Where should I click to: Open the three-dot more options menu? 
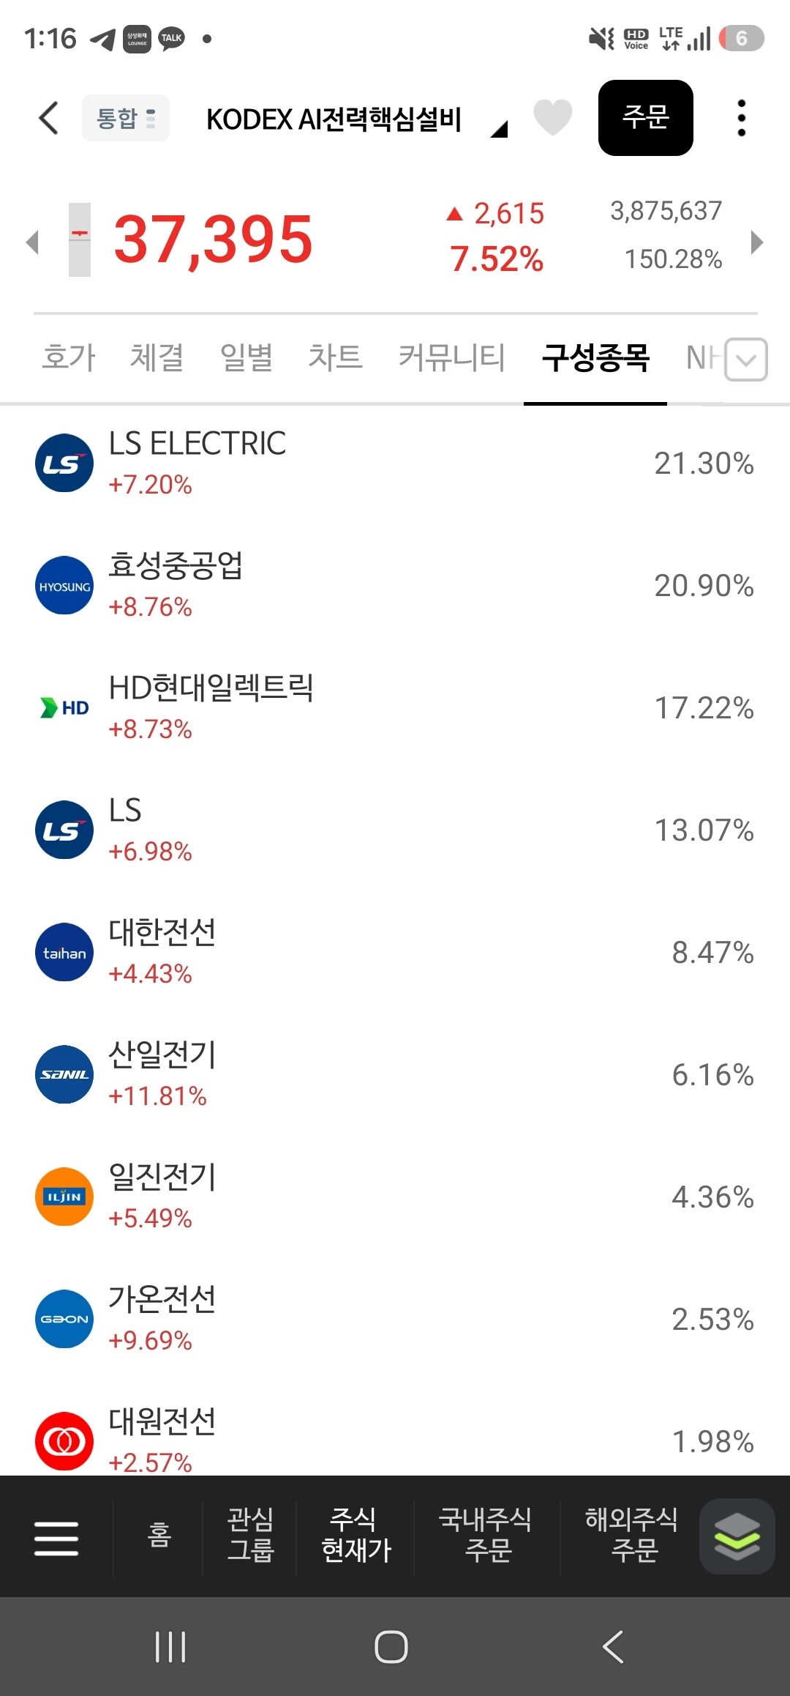tap(741, 118)
